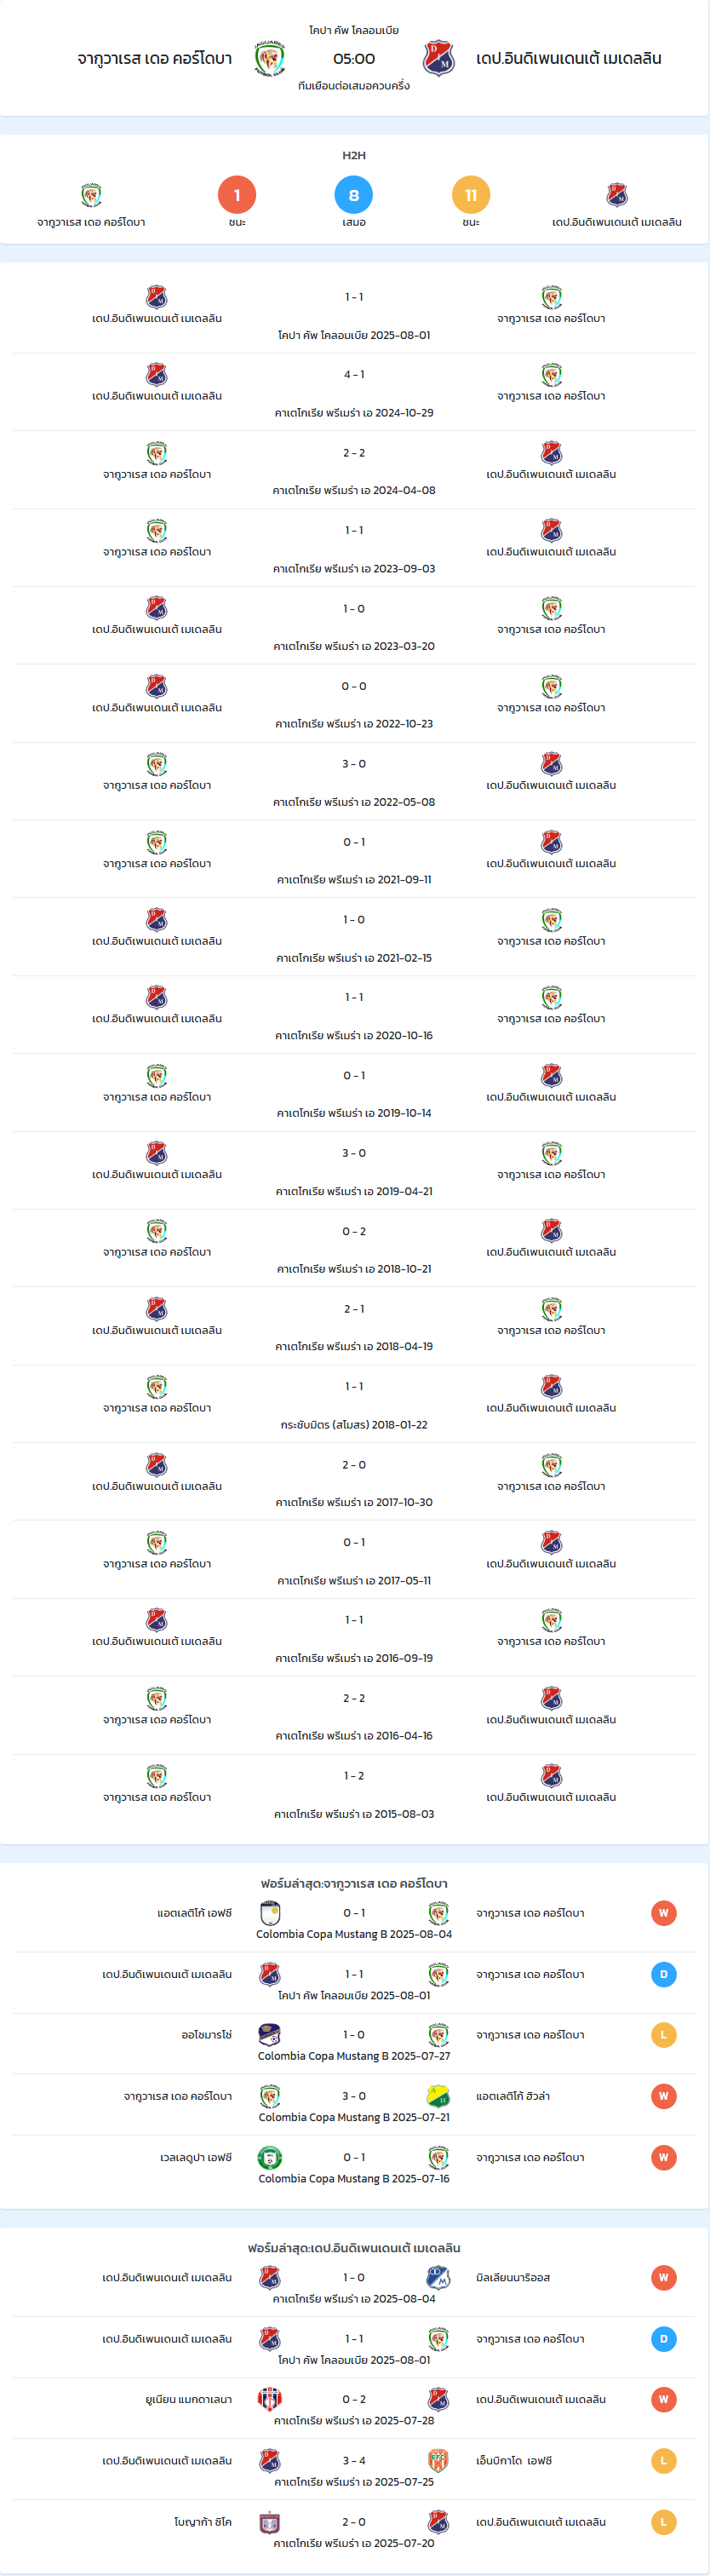
Task: Open 4-1 match from 2024-10-29
Action: (354, 393)
